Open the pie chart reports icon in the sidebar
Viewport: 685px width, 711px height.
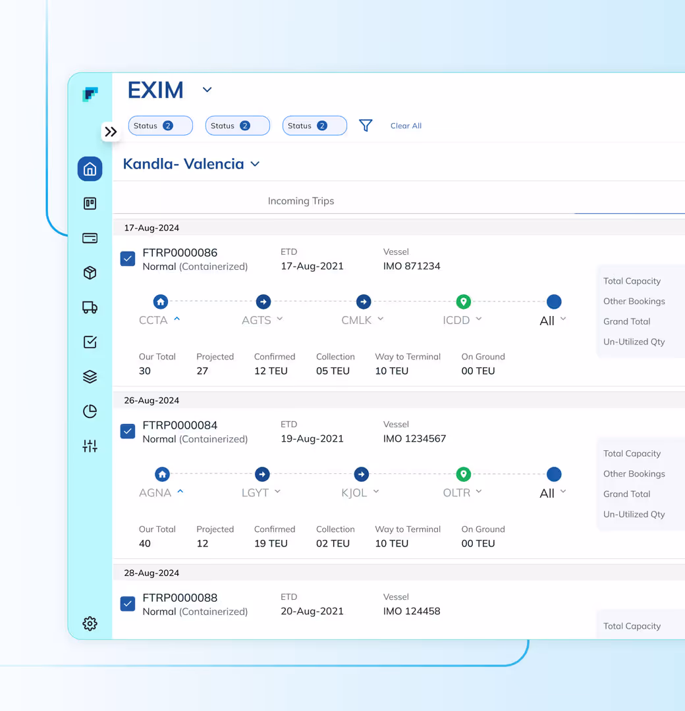tap(90, 411)
